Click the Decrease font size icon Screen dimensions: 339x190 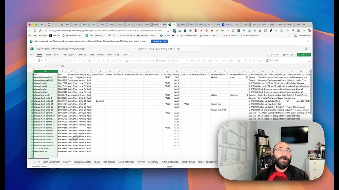click(84, 61)
